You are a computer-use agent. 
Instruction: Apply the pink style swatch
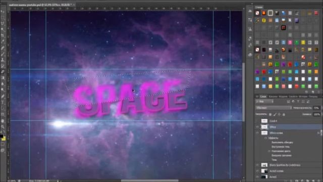(x=290, y=42)
